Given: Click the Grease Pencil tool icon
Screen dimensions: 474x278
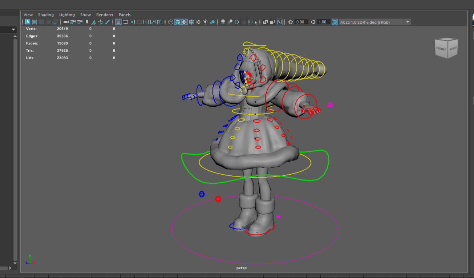Looking at the screenshot, I should click(x=108, y=22).
